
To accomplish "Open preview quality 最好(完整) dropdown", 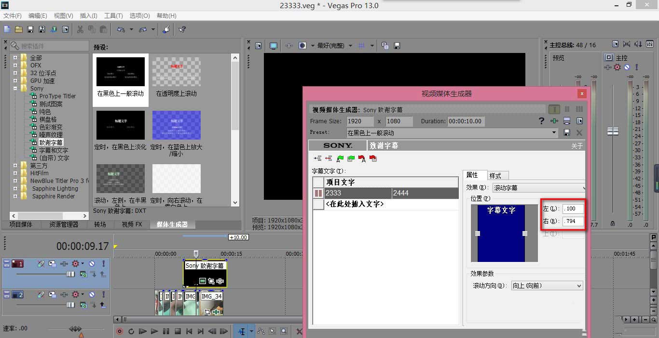I will (350, 46).
